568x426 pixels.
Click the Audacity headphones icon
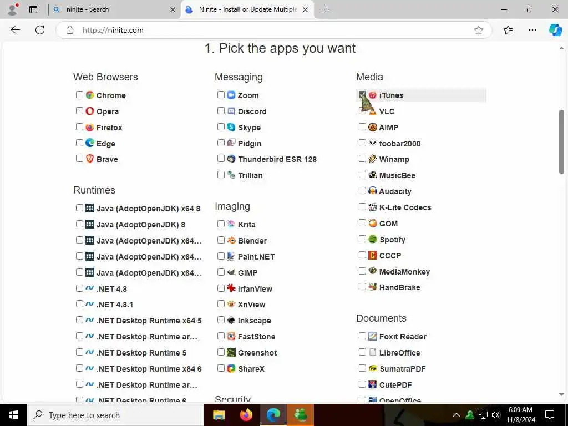(373, 191)
